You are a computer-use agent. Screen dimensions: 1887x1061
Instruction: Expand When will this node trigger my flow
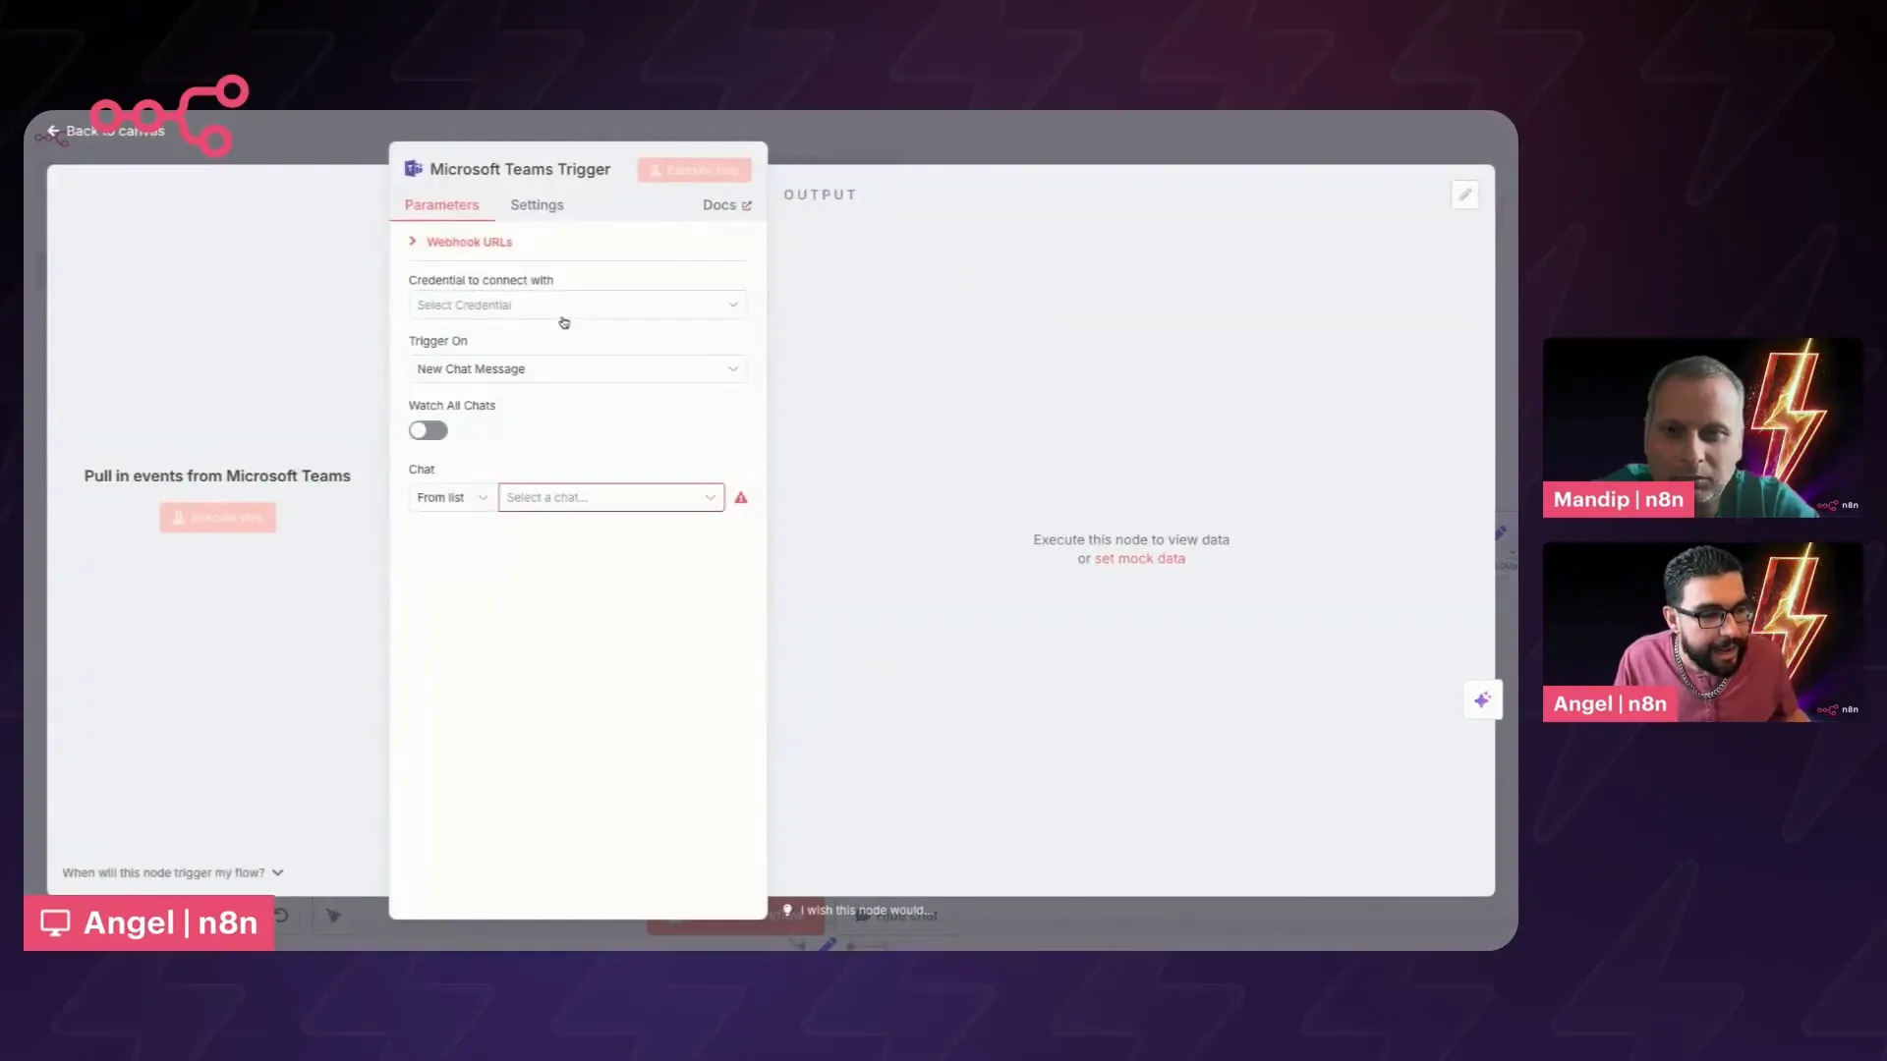pos(173,872)
